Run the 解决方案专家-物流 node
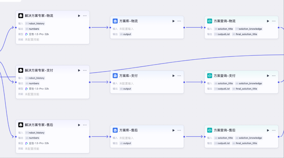Viewport: 284px width, 158px height. pyautogui.click(x=79, y=16)
